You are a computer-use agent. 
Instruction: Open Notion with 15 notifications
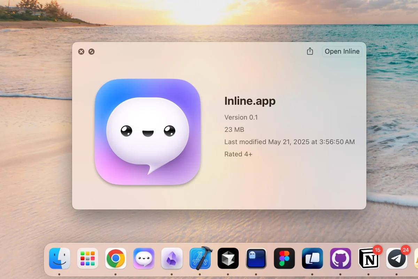(x=369, y=258)
